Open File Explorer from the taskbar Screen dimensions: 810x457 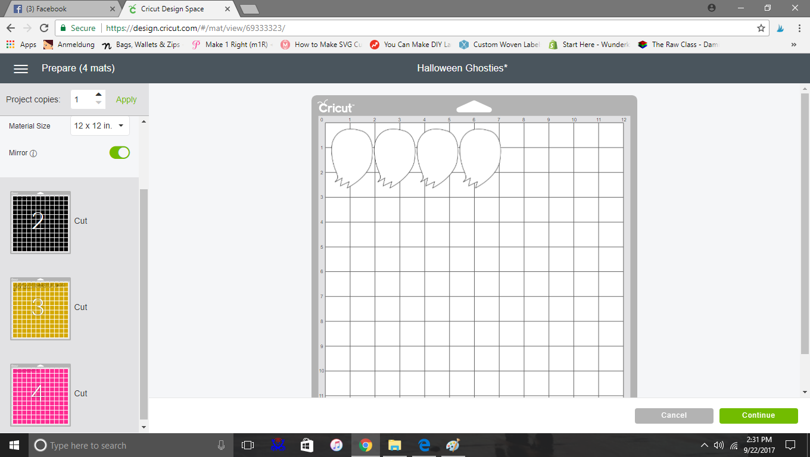point(394,445)
